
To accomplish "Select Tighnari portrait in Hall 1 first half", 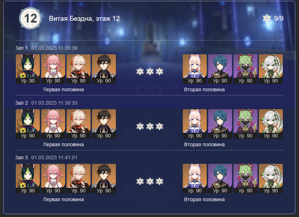I will point(28,69).
